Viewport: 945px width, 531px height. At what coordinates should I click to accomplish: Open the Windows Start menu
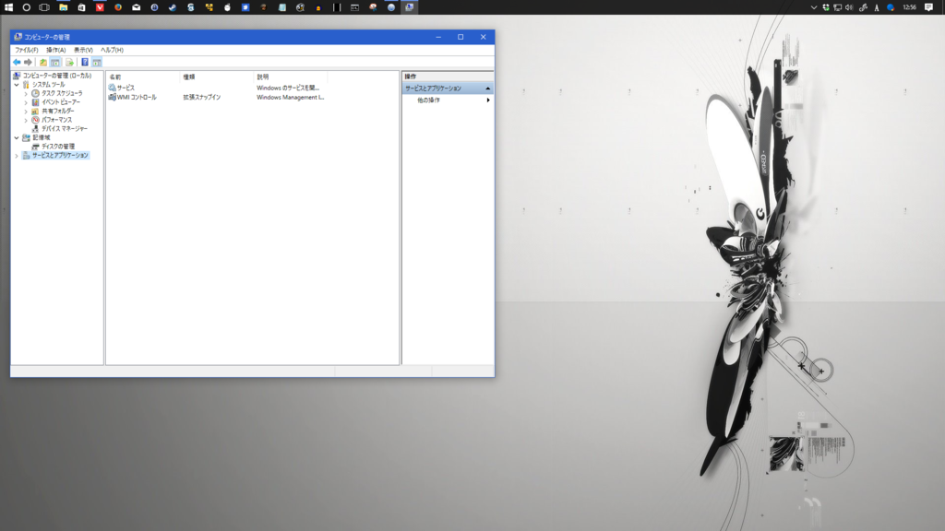tap(8, 7)
